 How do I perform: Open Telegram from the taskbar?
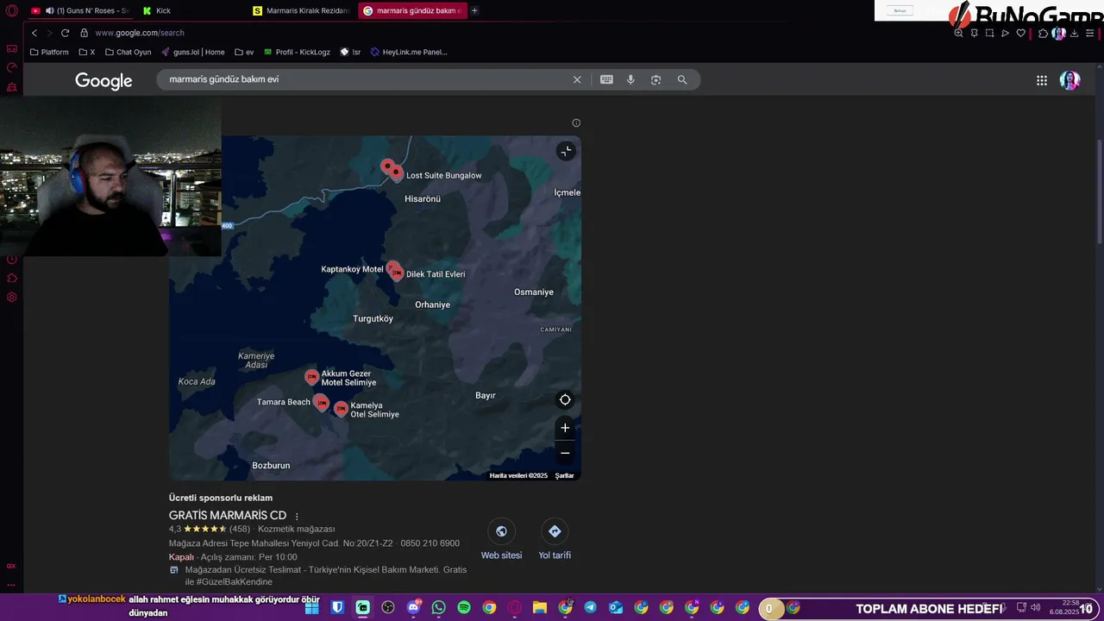[590, 608]
